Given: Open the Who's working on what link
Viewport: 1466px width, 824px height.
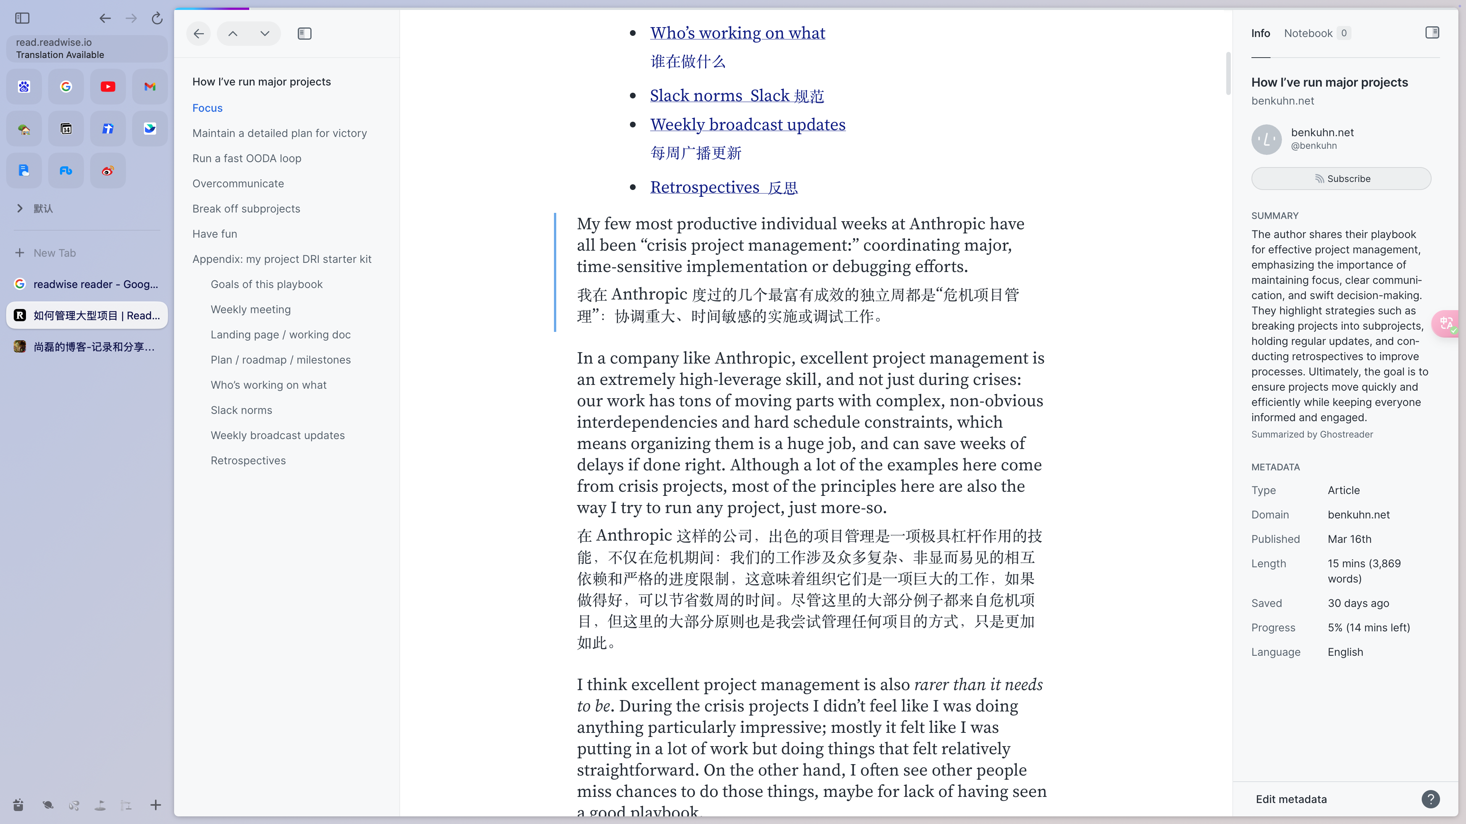Looking at the screenshot, I should (738, 33).
